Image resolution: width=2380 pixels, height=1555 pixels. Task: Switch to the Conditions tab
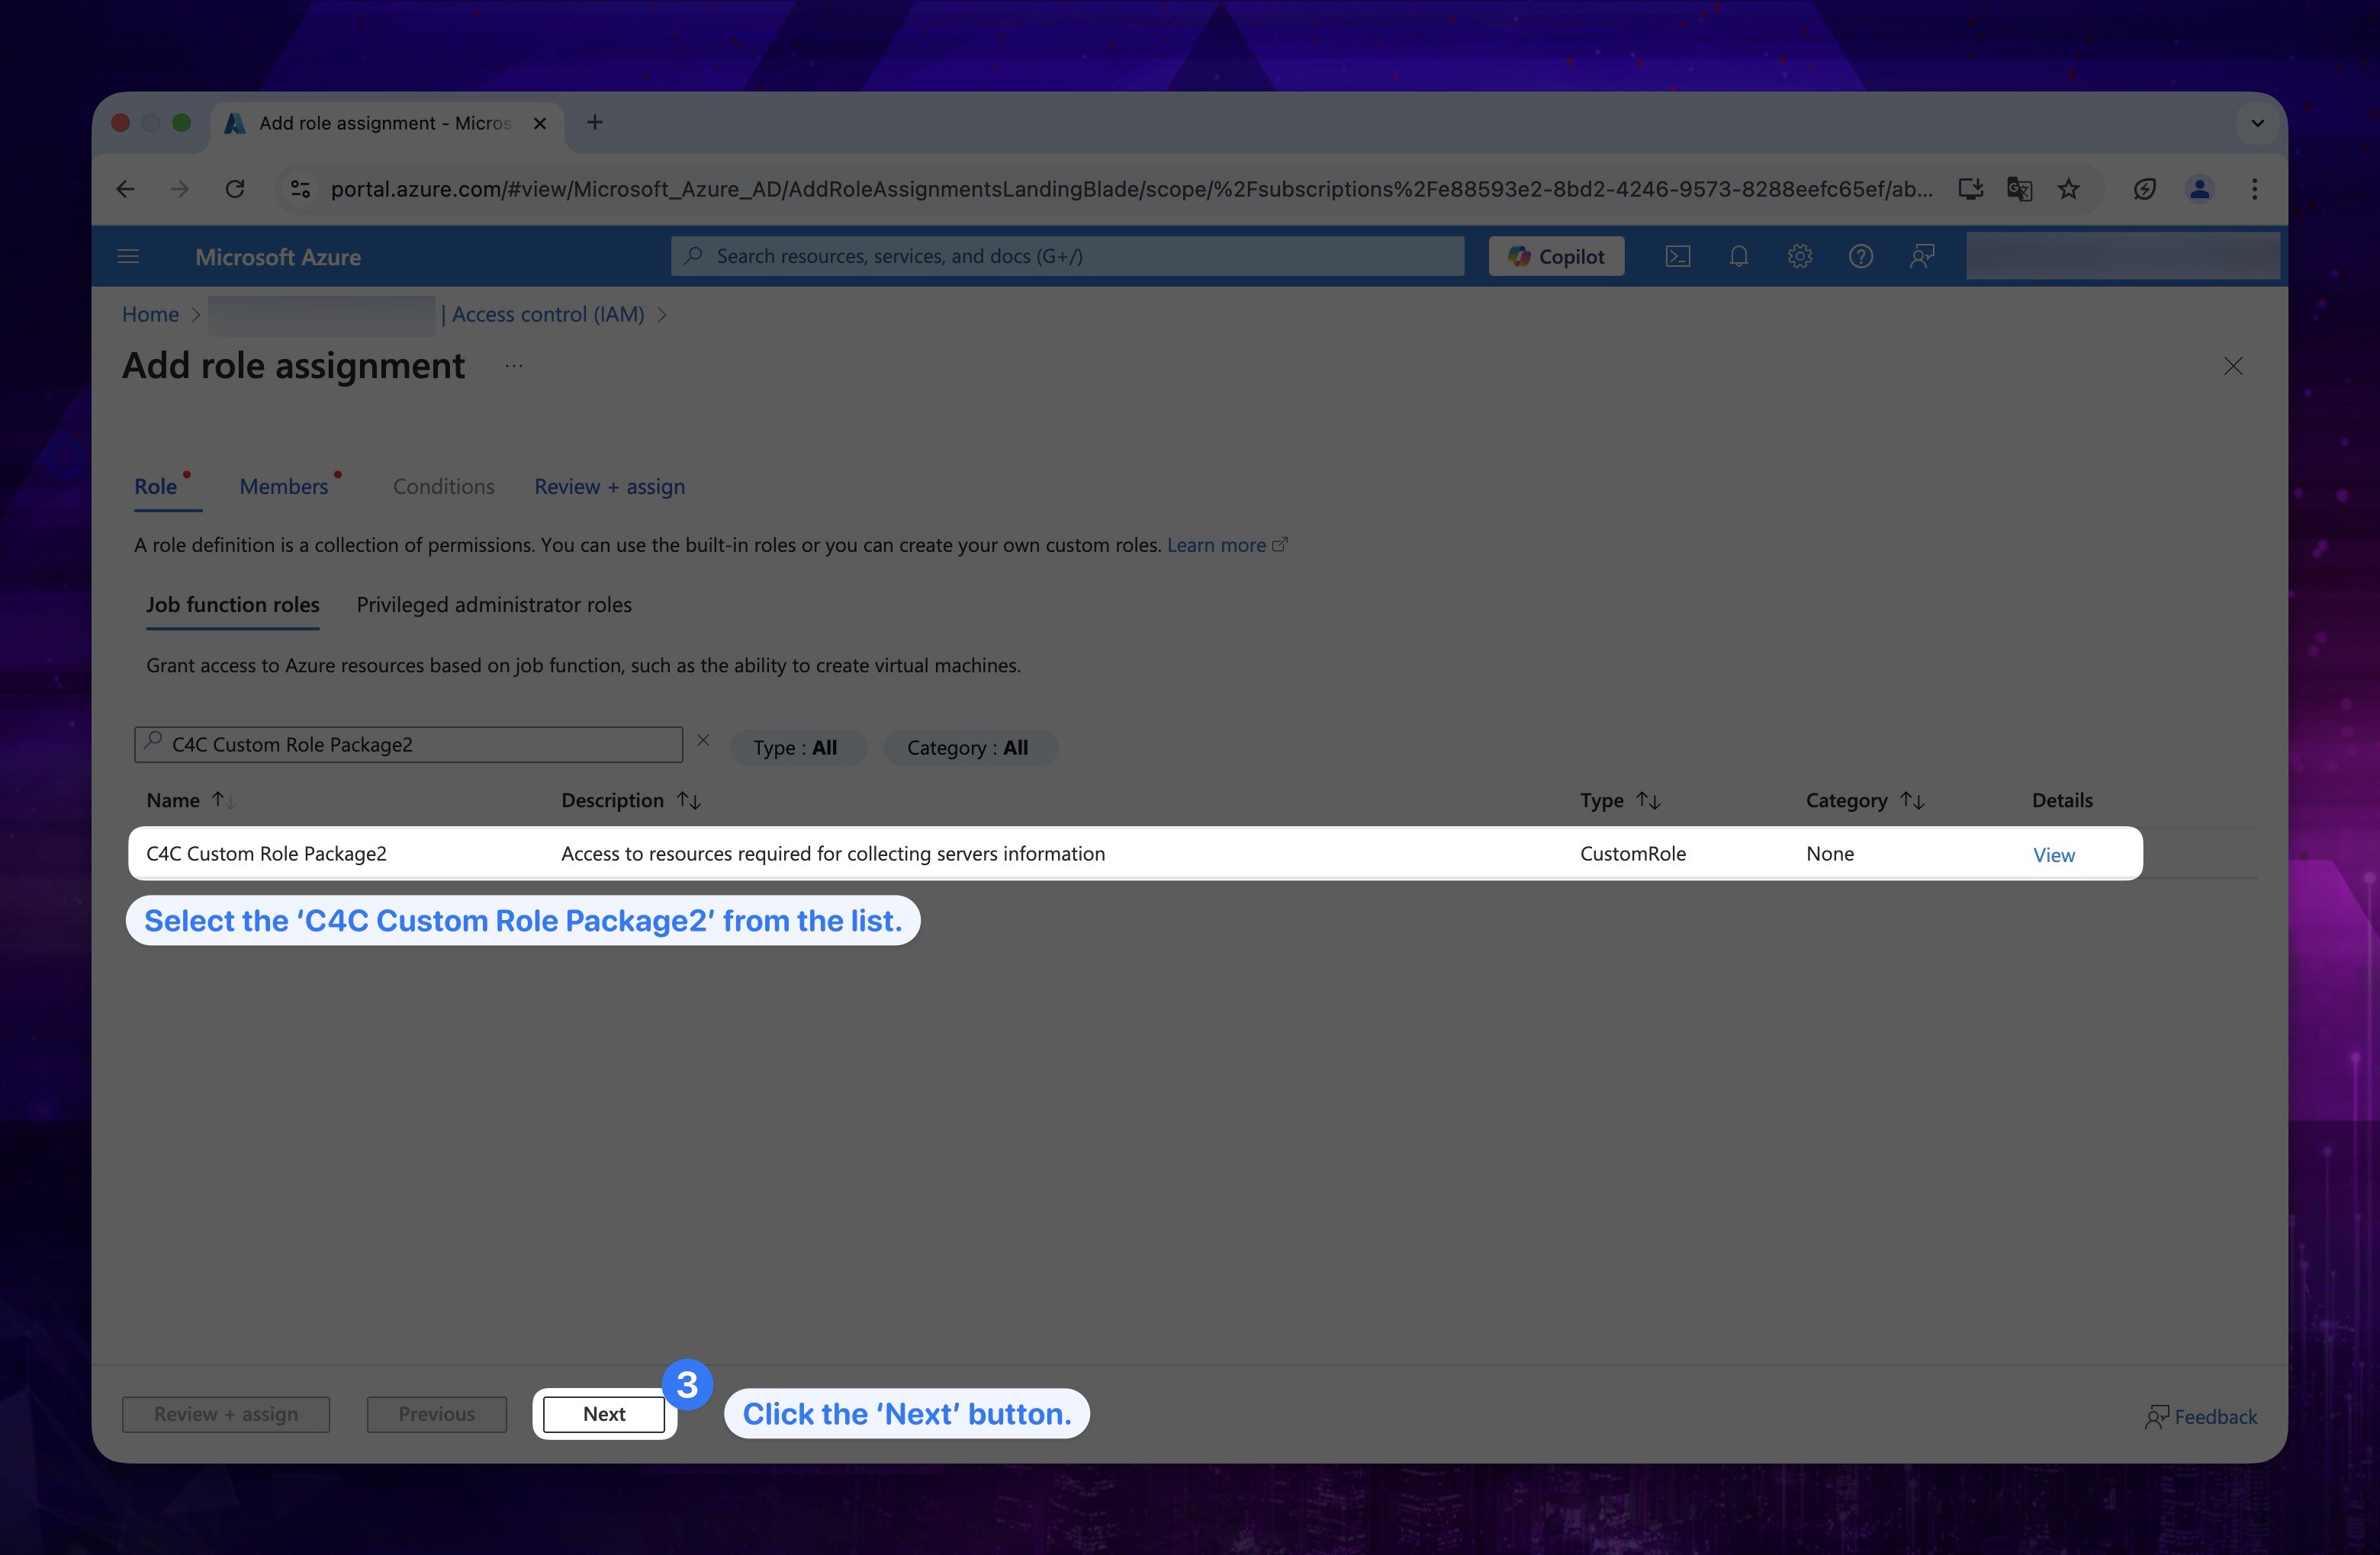[444, 486]
